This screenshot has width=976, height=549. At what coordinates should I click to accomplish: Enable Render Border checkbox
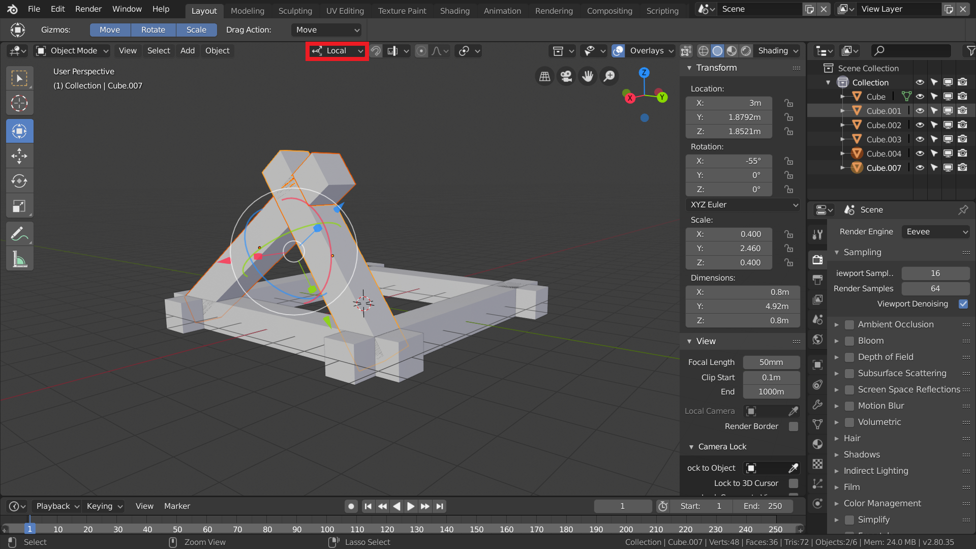point(793,426)
